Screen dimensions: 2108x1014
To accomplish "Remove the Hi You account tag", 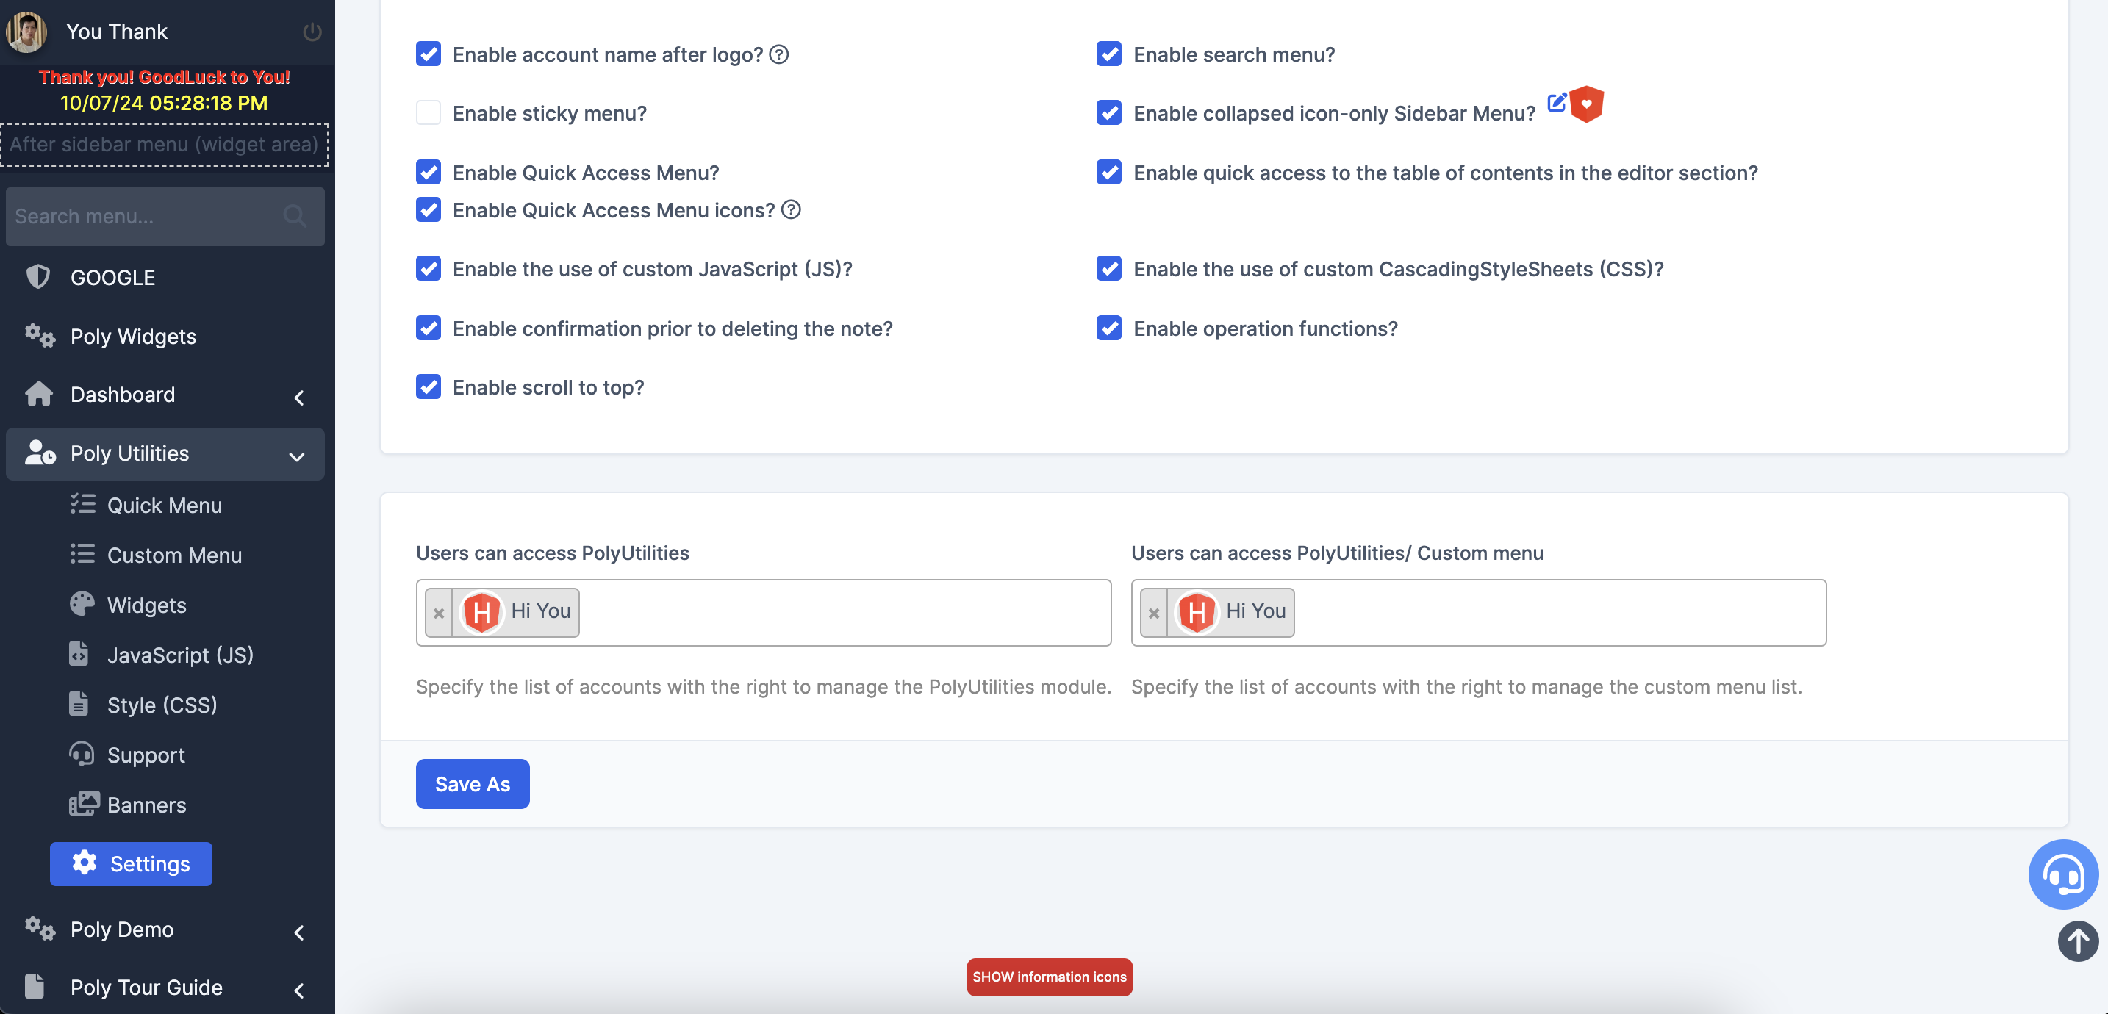I will coord(440,612).
